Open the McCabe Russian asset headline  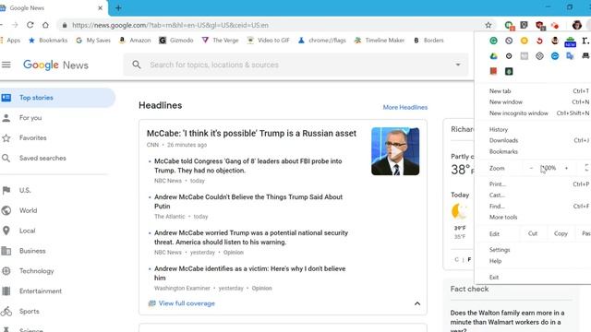click(251, 133)
